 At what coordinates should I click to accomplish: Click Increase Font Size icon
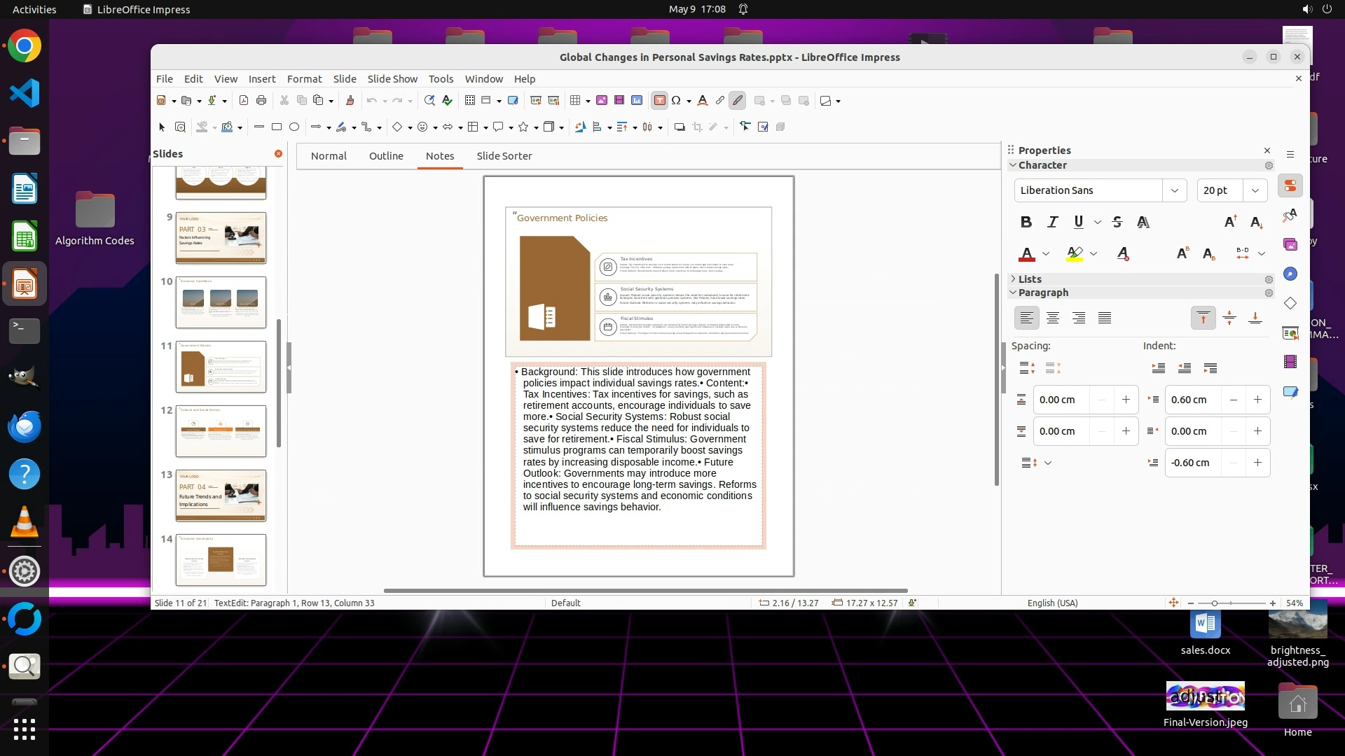[1230, 222]
